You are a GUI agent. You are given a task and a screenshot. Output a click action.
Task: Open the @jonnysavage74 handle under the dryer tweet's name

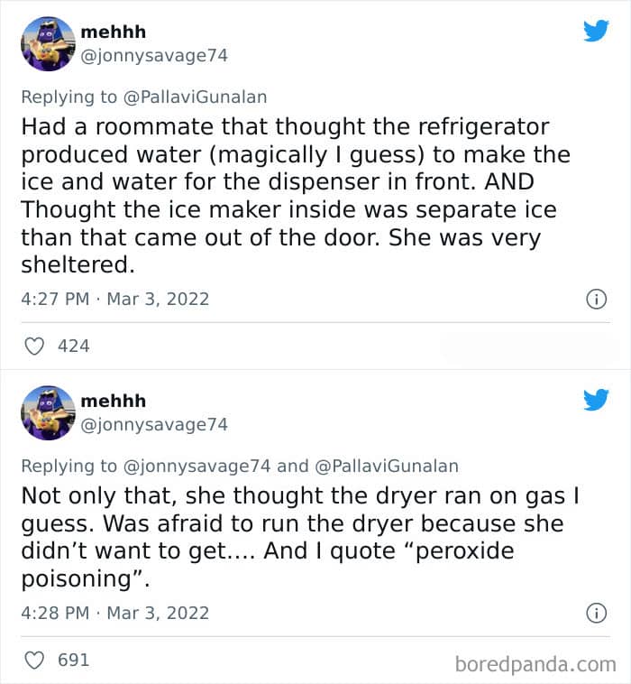point(154,424)
